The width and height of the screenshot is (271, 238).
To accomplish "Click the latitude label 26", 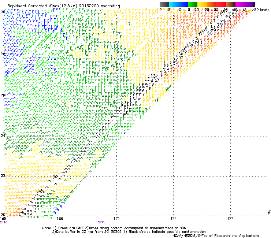I will click(x=3, y=95).
